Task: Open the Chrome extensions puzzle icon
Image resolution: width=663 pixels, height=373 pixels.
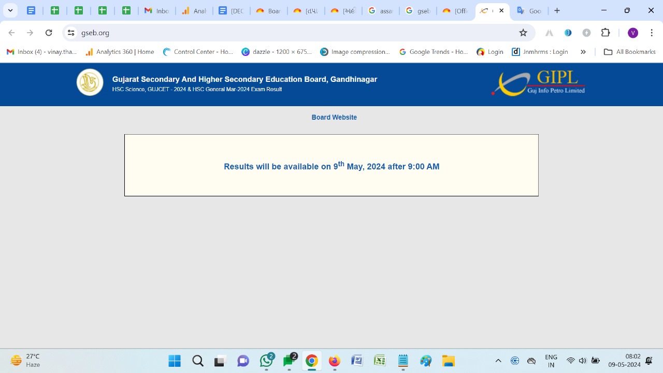Action: click(606, 32)
